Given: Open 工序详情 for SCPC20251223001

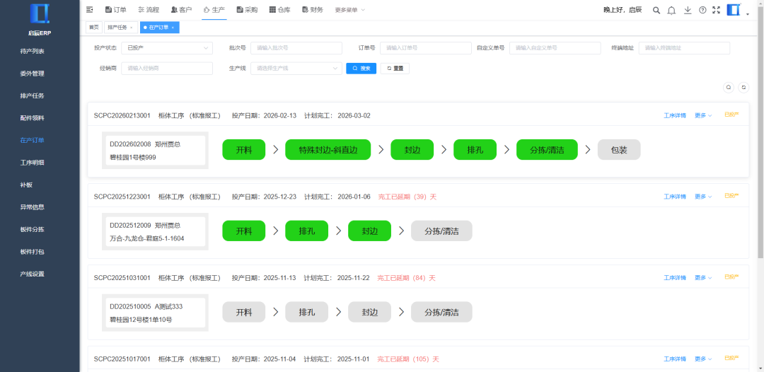Looking at the screenshot, I should click(x=675, y=197).
